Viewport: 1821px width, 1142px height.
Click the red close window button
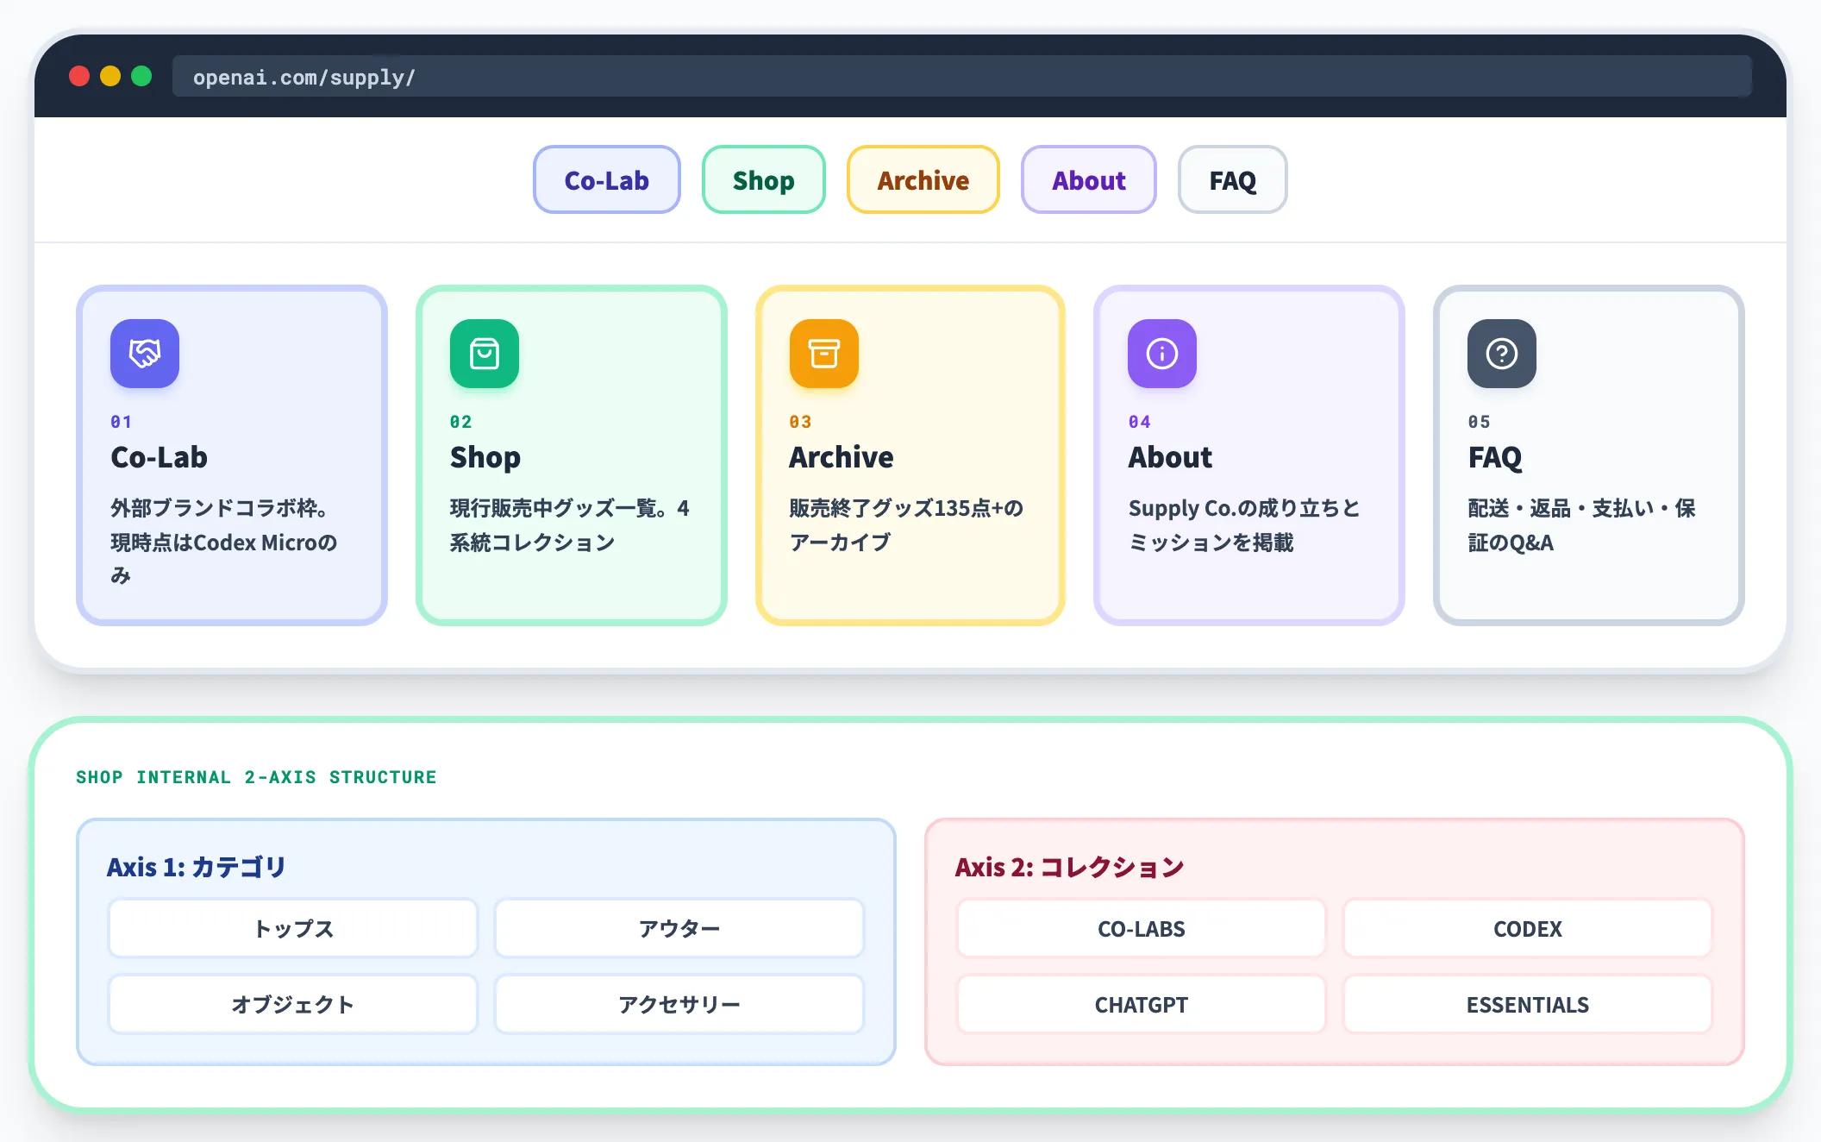(x=79, y=76)
